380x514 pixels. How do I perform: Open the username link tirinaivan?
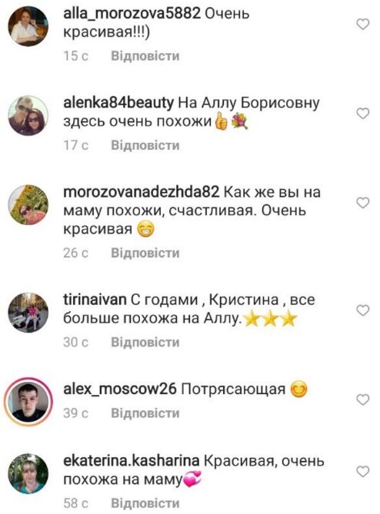point(95,300)
